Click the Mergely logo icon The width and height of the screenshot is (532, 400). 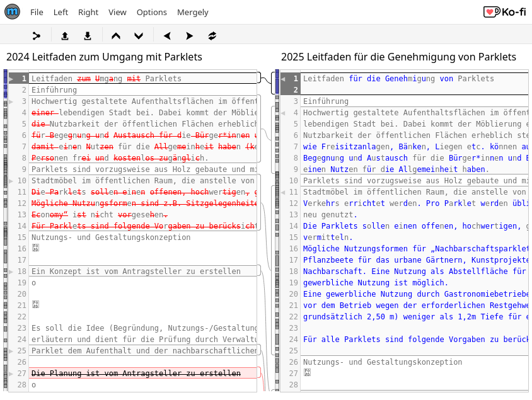(12, 12)
